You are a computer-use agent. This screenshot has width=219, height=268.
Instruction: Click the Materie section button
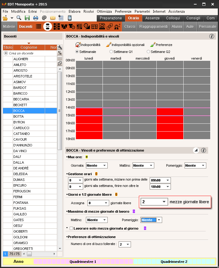pos(9,27)
